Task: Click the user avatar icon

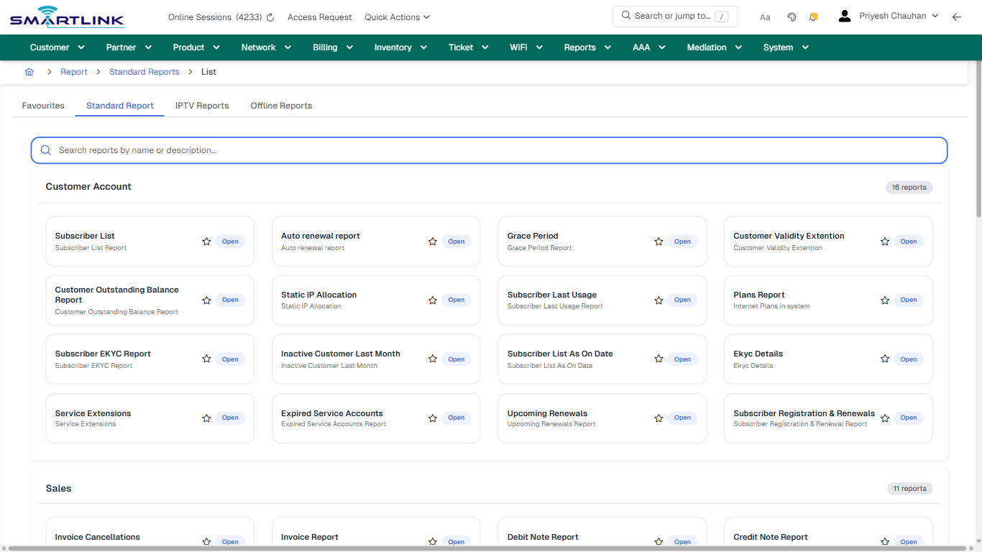Action: click(x=844, y=15)
